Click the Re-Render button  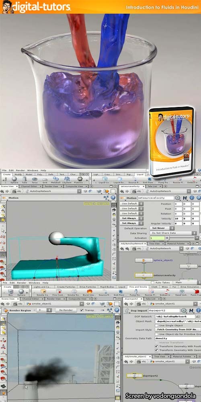point(66,310)
